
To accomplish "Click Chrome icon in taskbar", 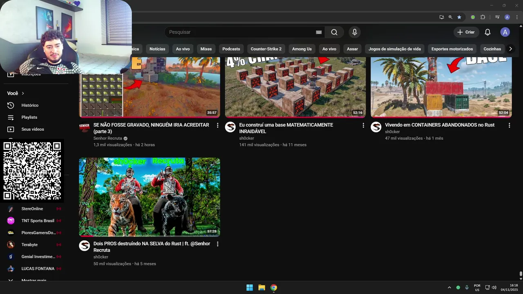I will click(x=274, y=287).
